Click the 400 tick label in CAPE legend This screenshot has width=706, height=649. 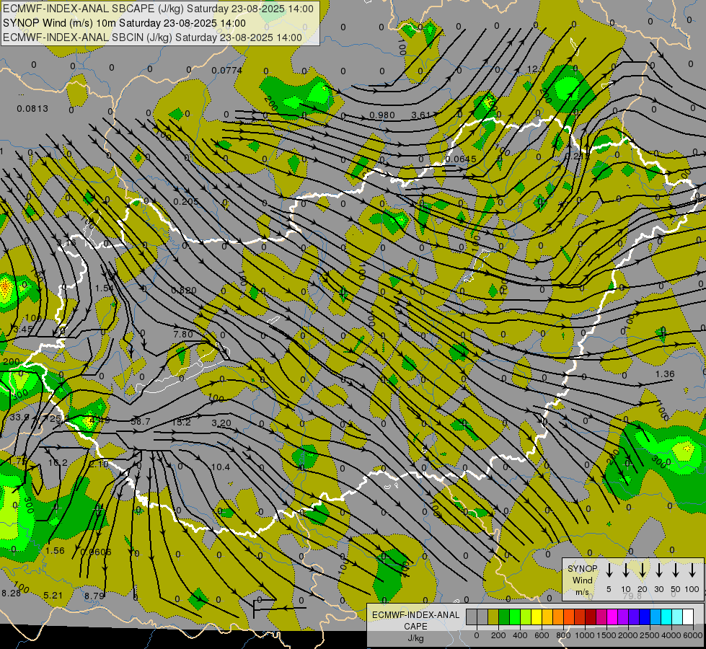click(520, 635)
